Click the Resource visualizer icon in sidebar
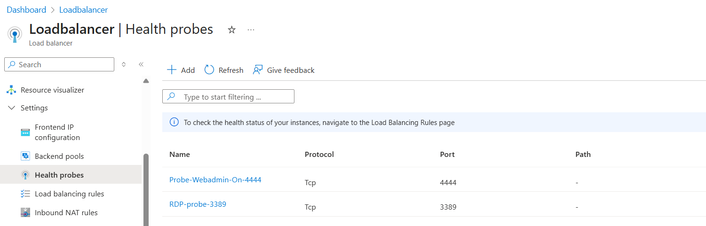Image resolution: width=706 pixels, height=226 pixels. tap(11, 90)
